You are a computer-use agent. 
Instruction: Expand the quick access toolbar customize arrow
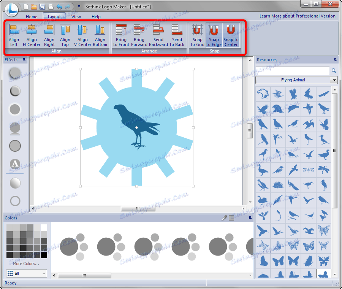coord(79,7)
